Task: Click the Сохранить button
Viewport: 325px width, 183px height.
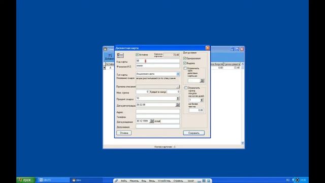Action: (194, 133)
